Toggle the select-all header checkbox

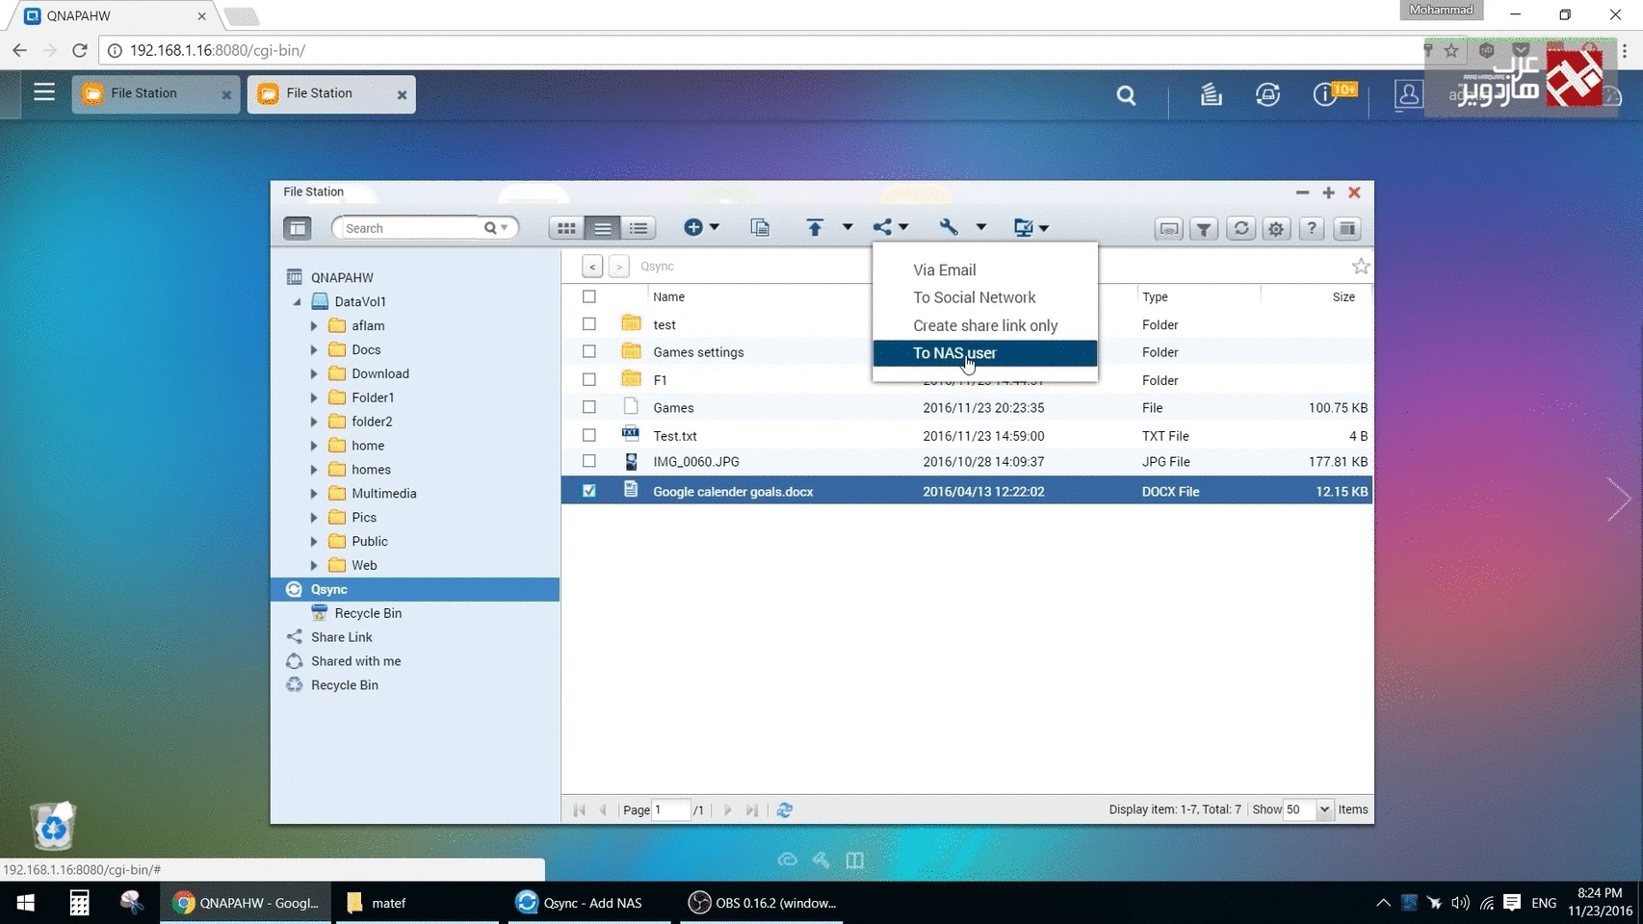click(x=589, y=296)
